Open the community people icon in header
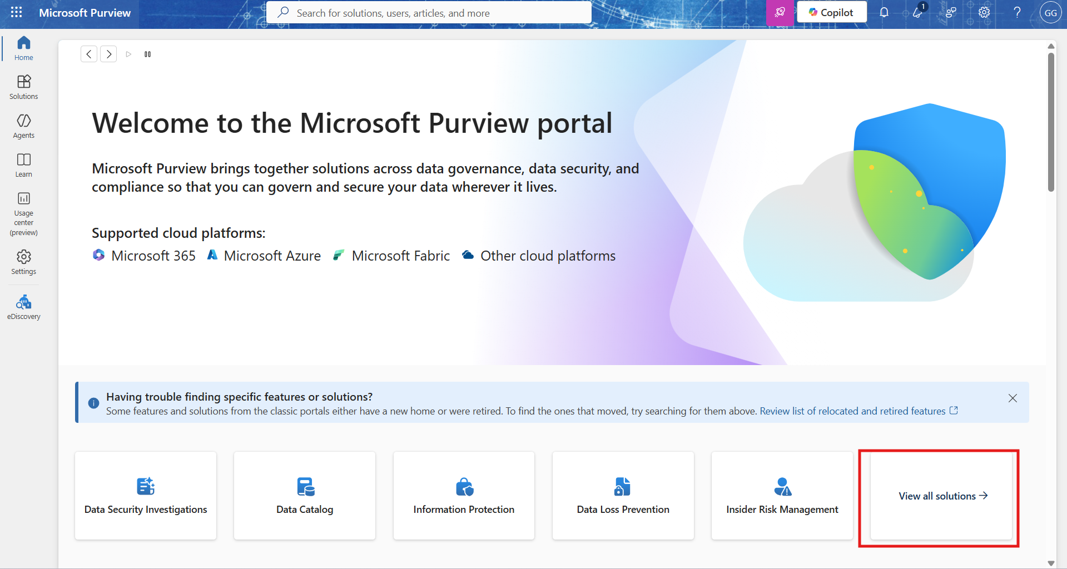This screenshot has width=1067, height=569. point(950,12)
